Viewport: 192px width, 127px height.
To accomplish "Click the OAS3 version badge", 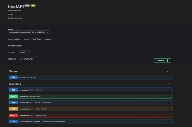I will click(33, 5).
